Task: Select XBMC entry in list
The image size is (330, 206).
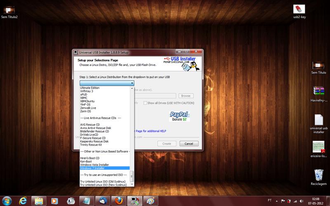Action: point(105,98)
